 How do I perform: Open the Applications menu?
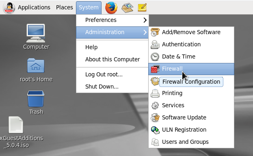tap(34, 7)
